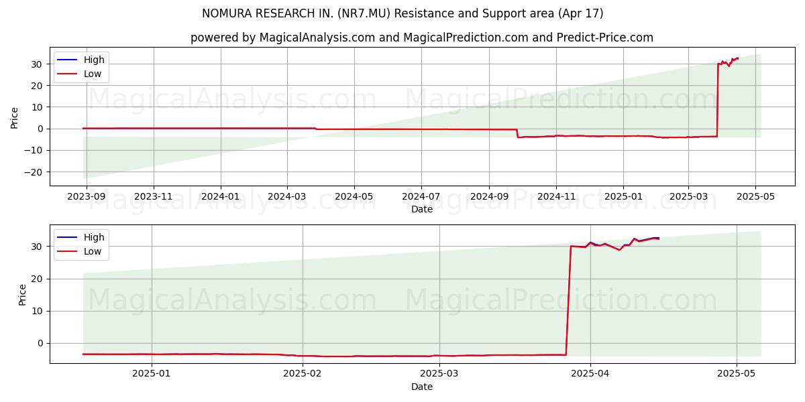
Task: Click the 'Price' y-axis label of the upper chart
Action: coord(15,117)
